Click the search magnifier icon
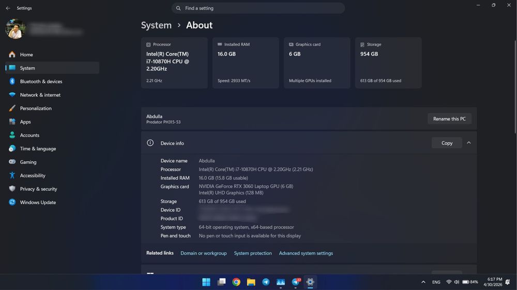 point(178,8)
